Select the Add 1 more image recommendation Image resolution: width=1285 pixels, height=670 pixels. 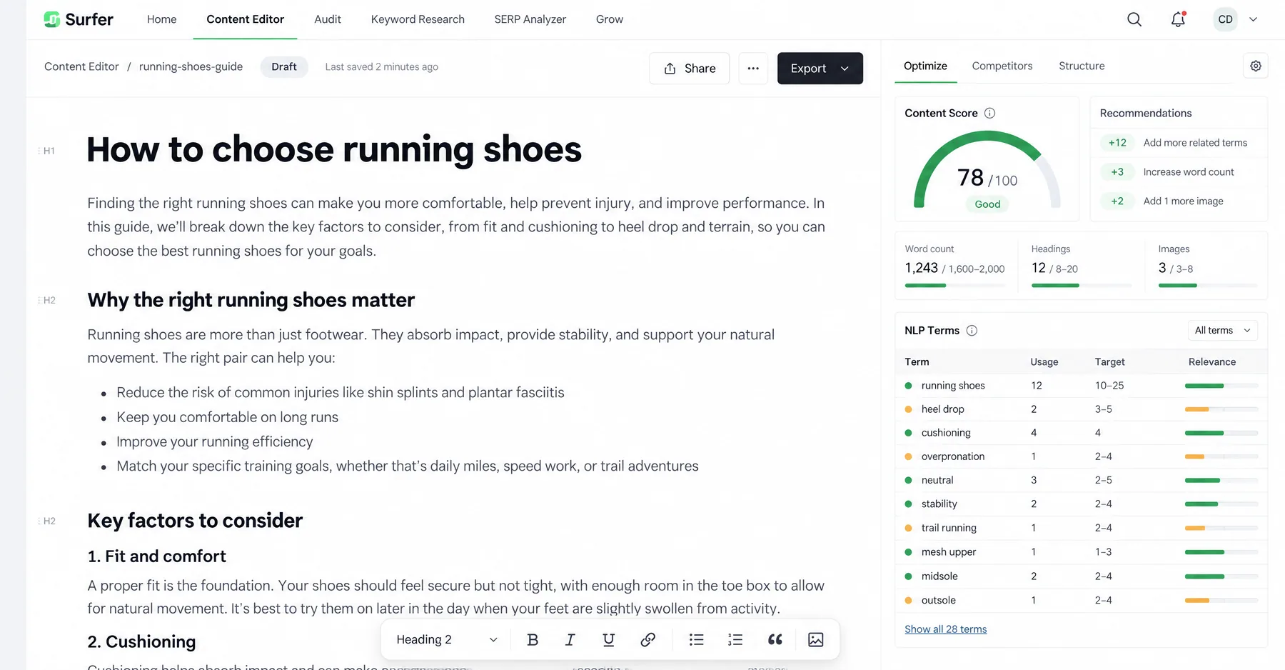click(x=1179, y=201)
